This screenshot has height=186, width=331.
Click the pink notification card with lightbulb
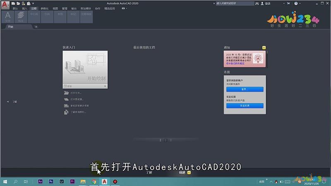(x=245, y=59)
